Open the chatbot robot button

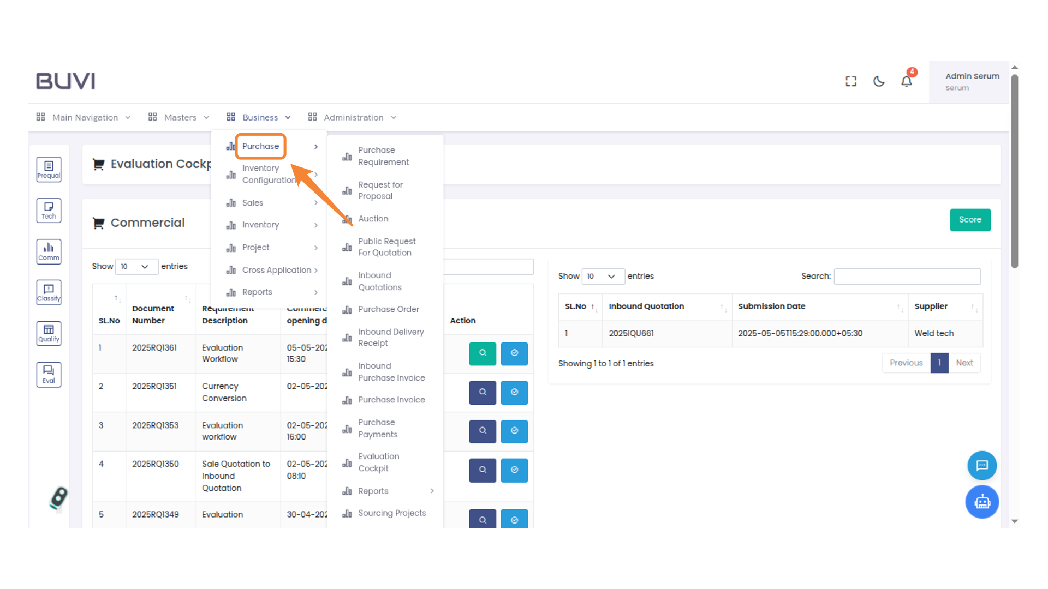coord(982,502)
